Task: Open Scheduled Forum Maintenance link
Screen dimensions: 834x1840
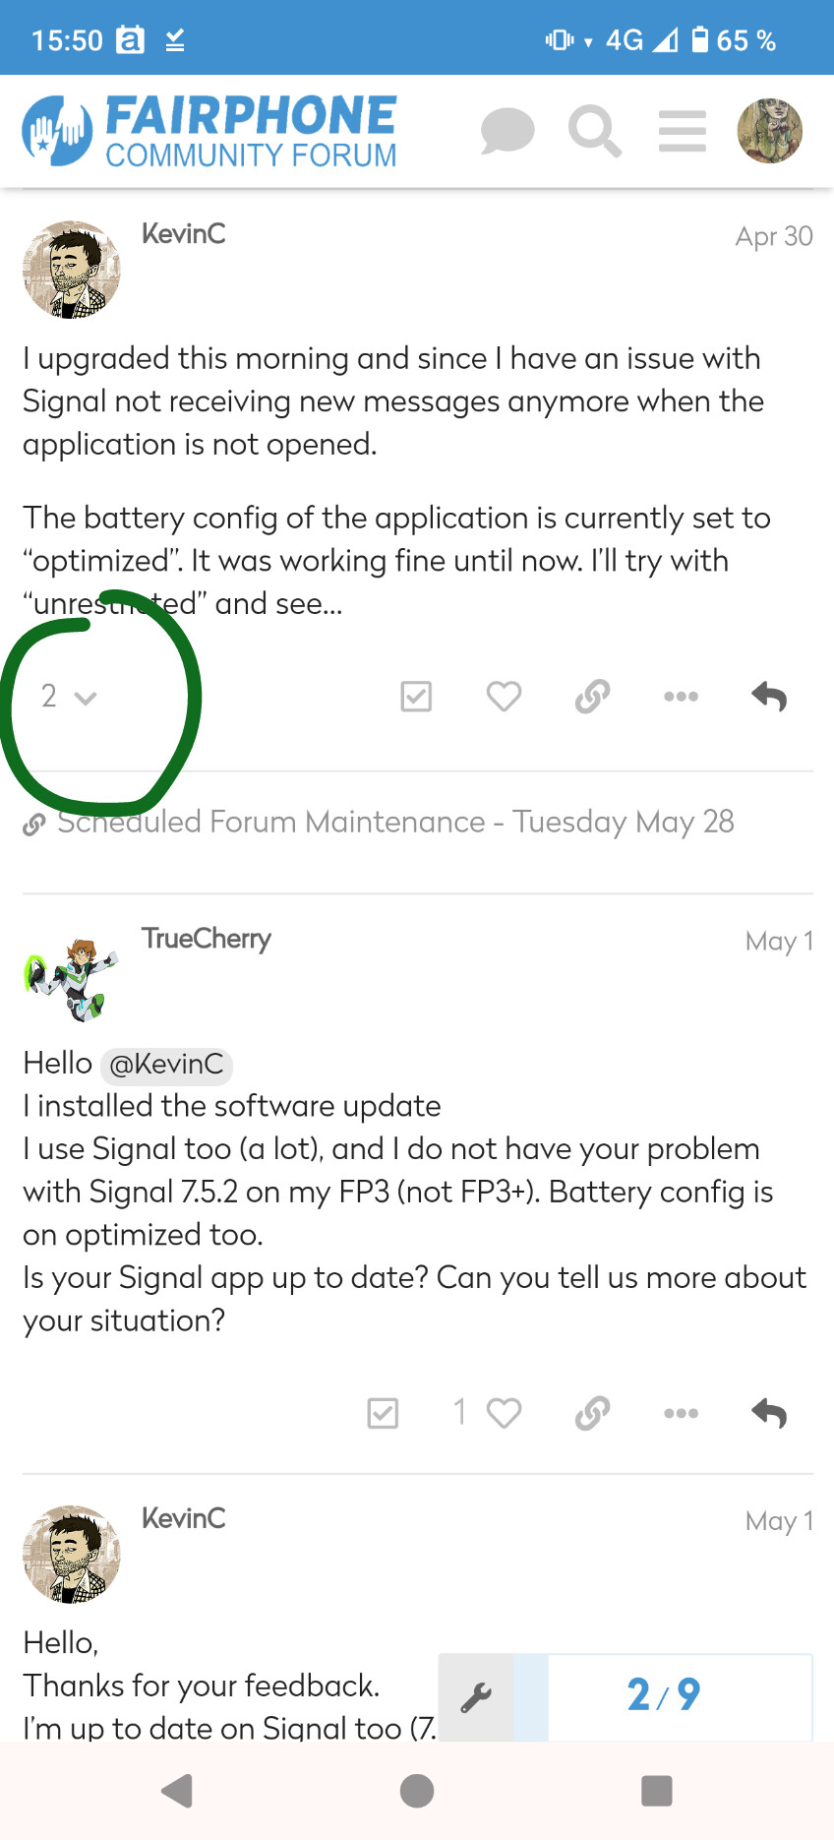Action: click(x=395, y=822)
